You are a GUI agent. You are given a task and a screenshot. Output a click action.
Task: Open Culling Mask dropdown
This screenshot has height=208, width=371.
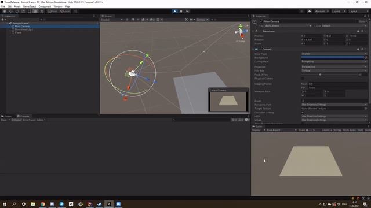point(334,61)
